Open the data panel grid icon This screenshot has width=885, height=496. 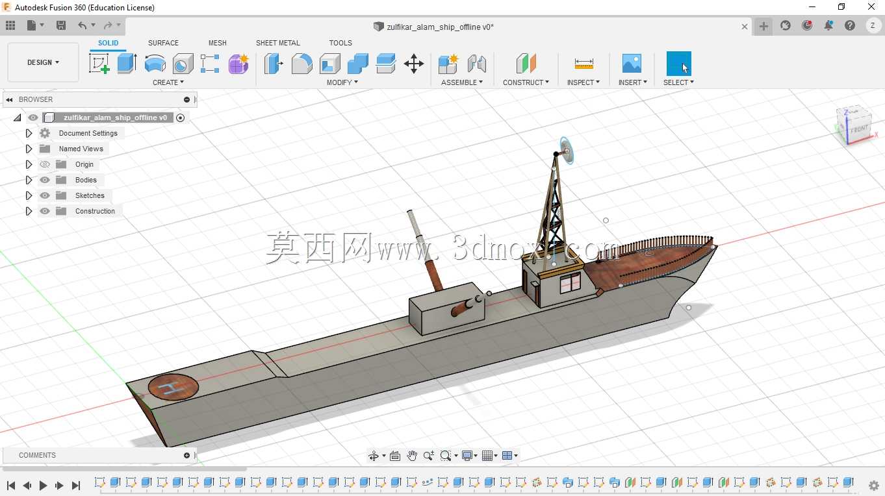tap(10, 25)
